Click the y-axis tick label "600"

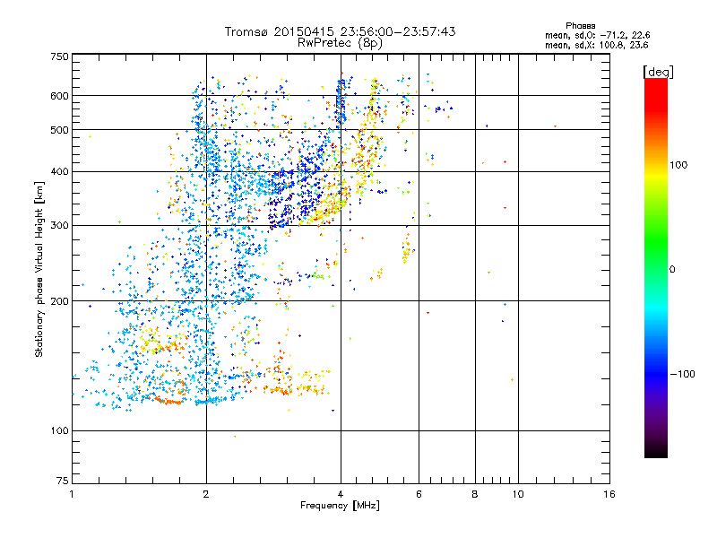pyautogui.click(x=59, y=96)
